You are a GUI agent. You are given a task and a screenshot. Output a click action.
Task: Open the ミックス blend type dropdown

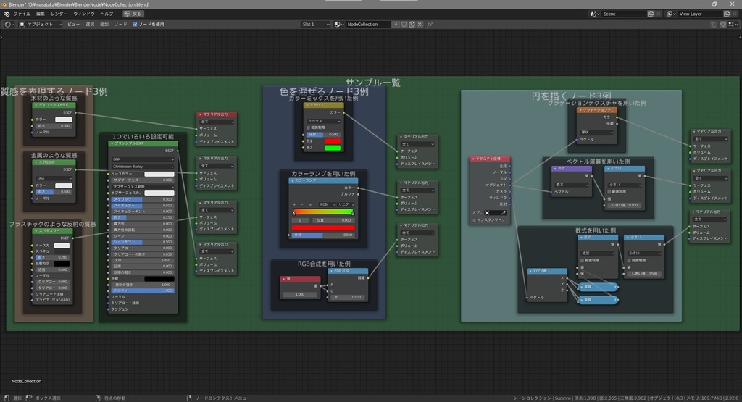pyautogui.click(x=324, y=121)
